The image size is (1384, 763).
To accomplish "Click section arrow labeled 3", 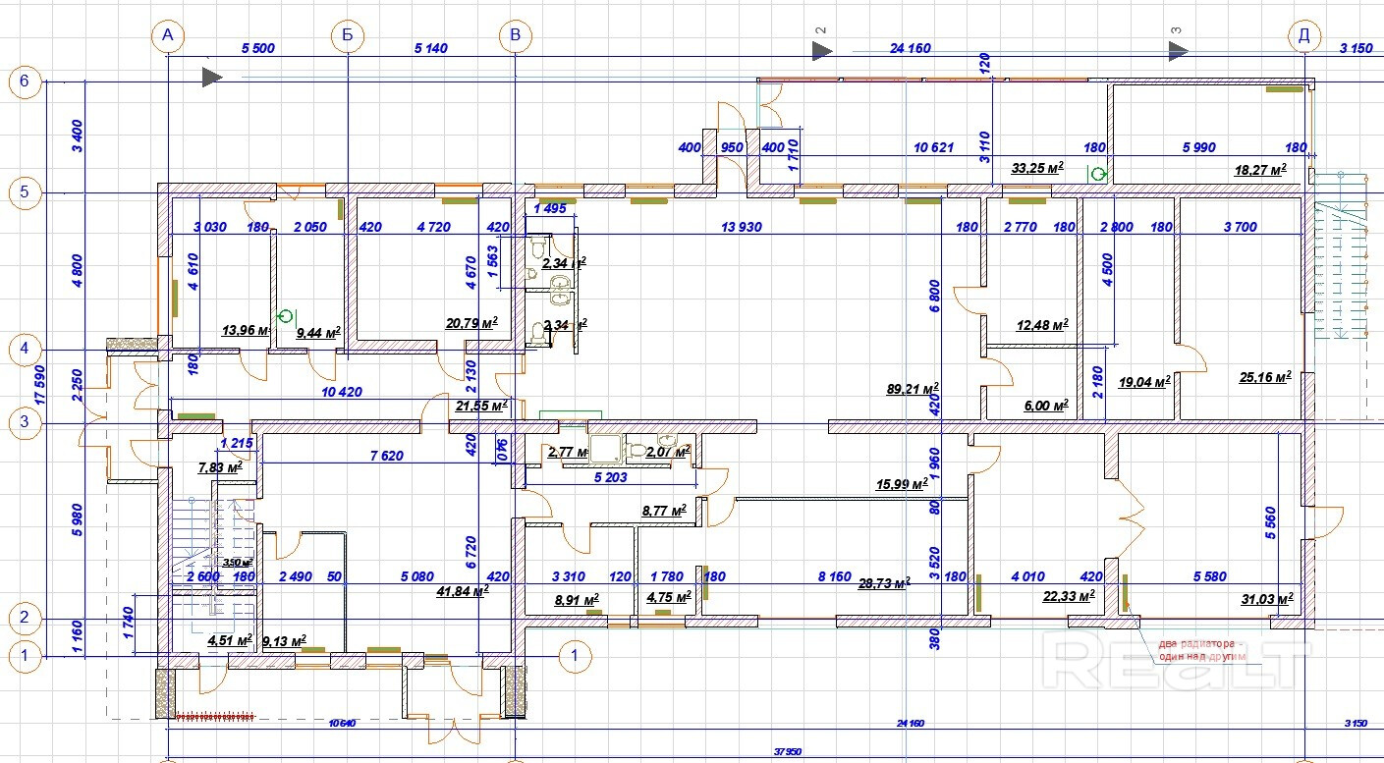I will click(x=1178, y=51).
